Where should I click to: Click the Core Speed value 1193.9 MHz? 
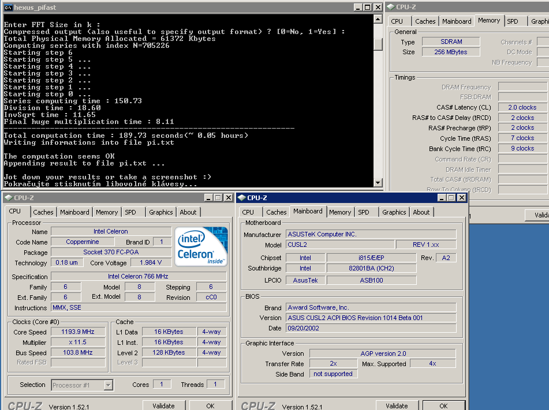77,332
